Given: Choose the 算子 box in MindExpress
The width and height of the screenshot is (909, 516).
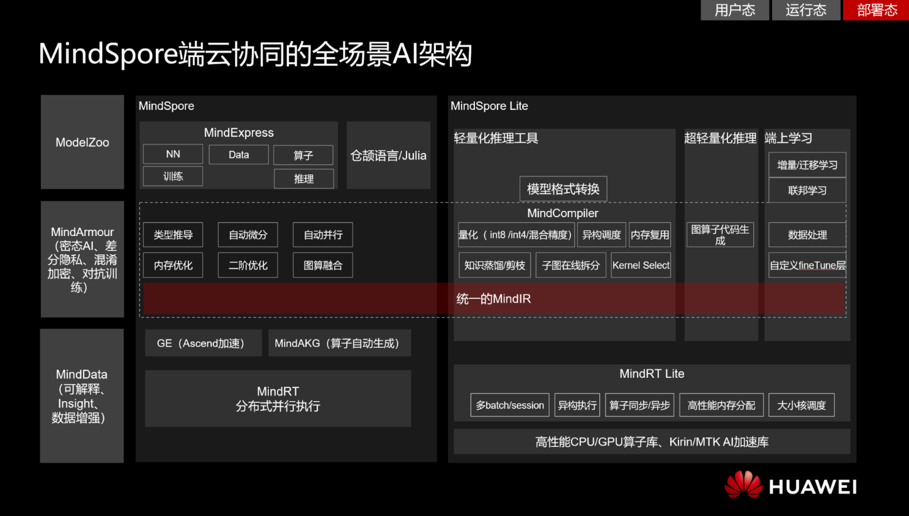Looking at the screenshot, I should click(x=303, y=155).
